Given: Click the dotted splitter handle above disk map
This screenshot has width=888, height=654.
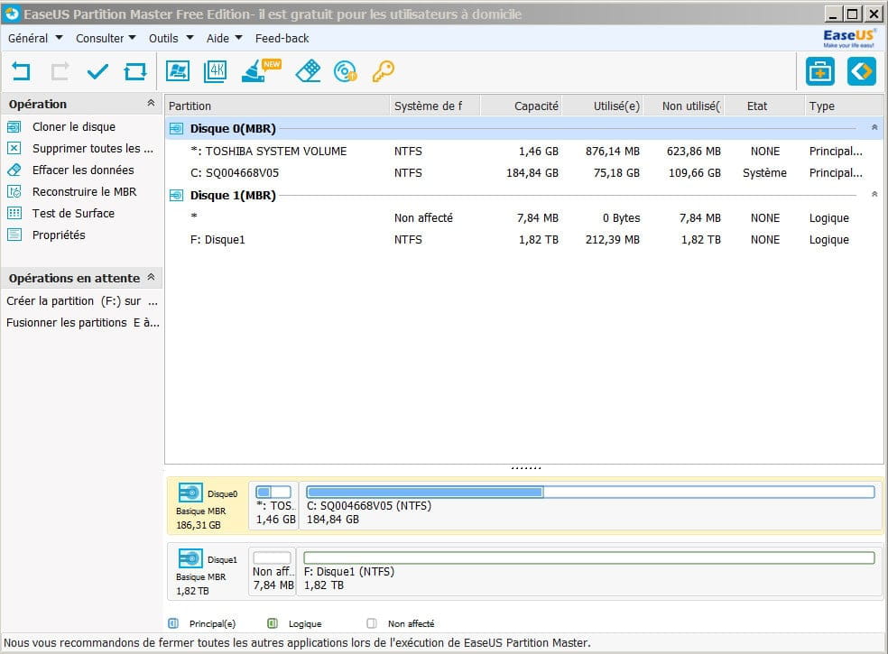Looking at the screenshot, I should (526, 468).
